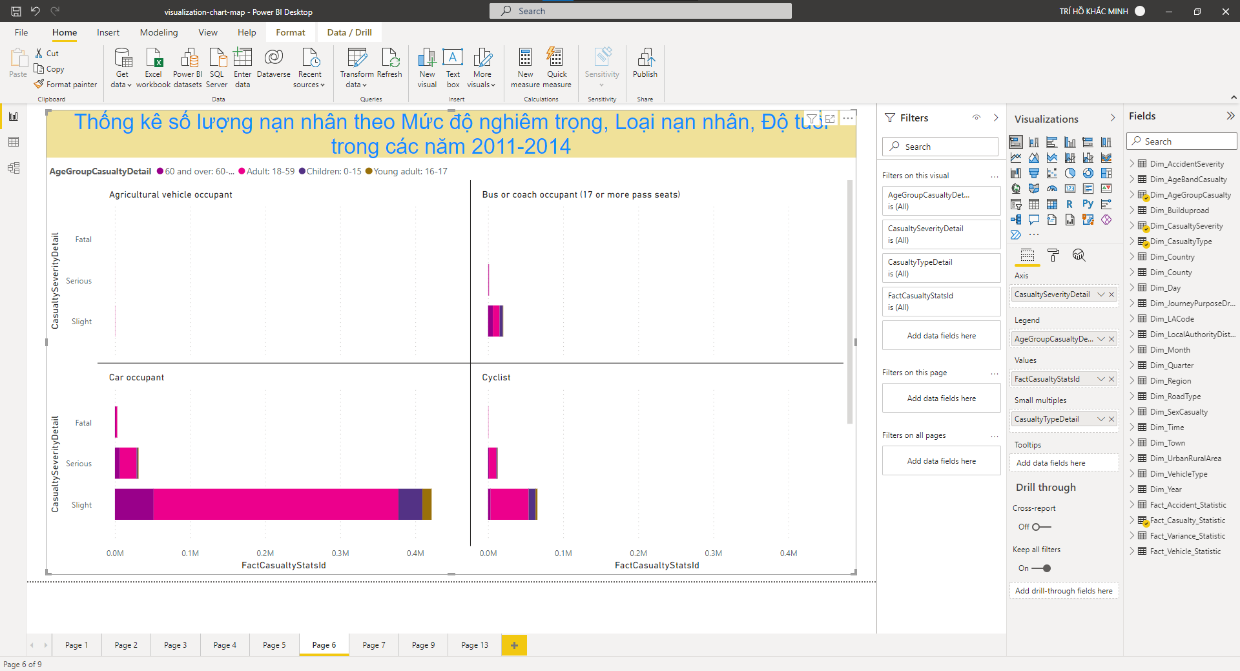Click the Search box in Fields pane
The image size is (1240, 671).
pos(1182,141)
